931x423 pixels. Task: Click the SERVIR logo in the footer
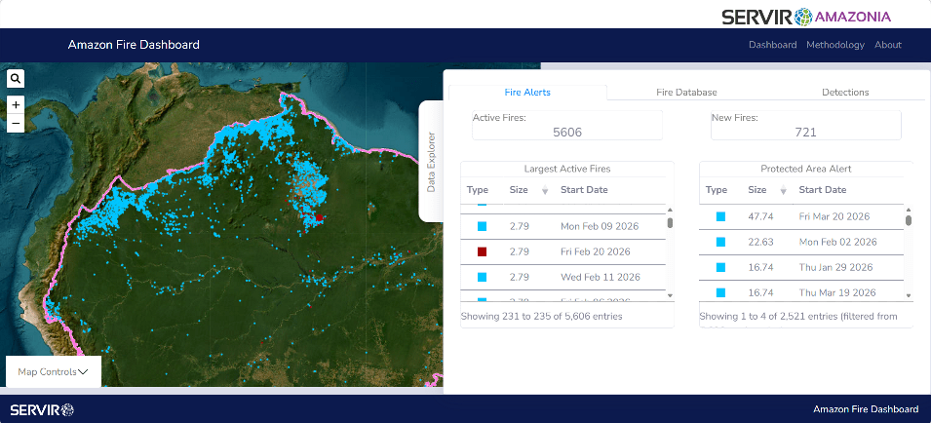[41, 409]
